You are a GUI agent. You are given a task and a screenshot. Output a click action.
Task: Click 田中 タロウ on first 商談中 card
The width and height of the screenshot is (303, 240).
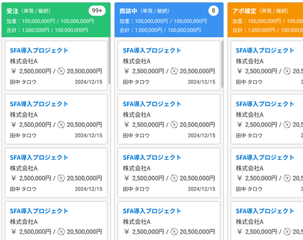pyautogui.click(x=136, y=82)
